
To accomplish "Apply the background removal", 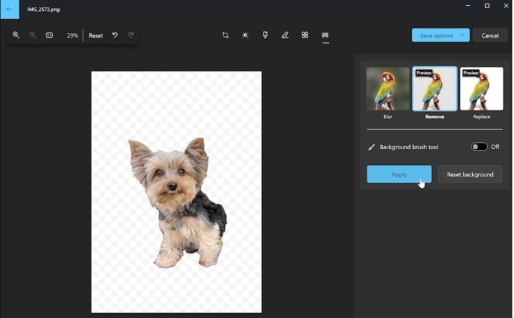I will [x=399, y=174].
